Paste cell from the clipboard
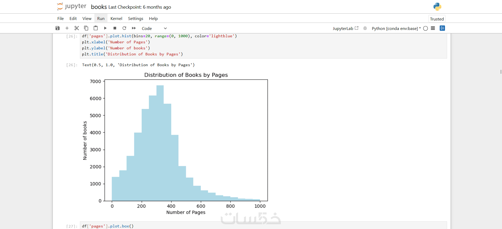The width and height of the screenshot is (502, 229). click(x=96, y=28)
